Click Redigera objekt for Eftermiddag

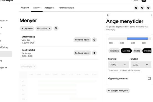82,40
